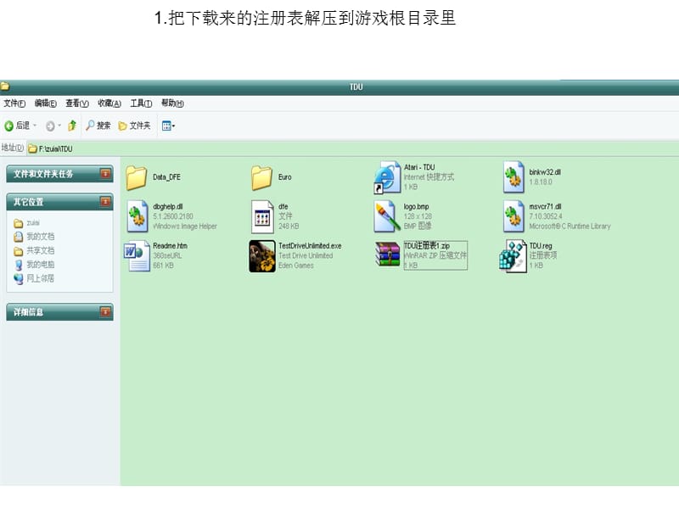Screen dimensions: 679x509
Task: Select the Readme.htm document icon
Action: pyautogui.click(x=137, y=256)
